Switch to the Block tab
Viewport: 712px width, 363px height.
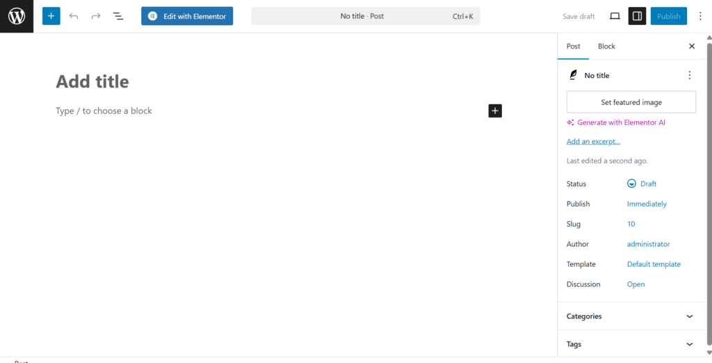pyautogui.click(x=606, y=47)
